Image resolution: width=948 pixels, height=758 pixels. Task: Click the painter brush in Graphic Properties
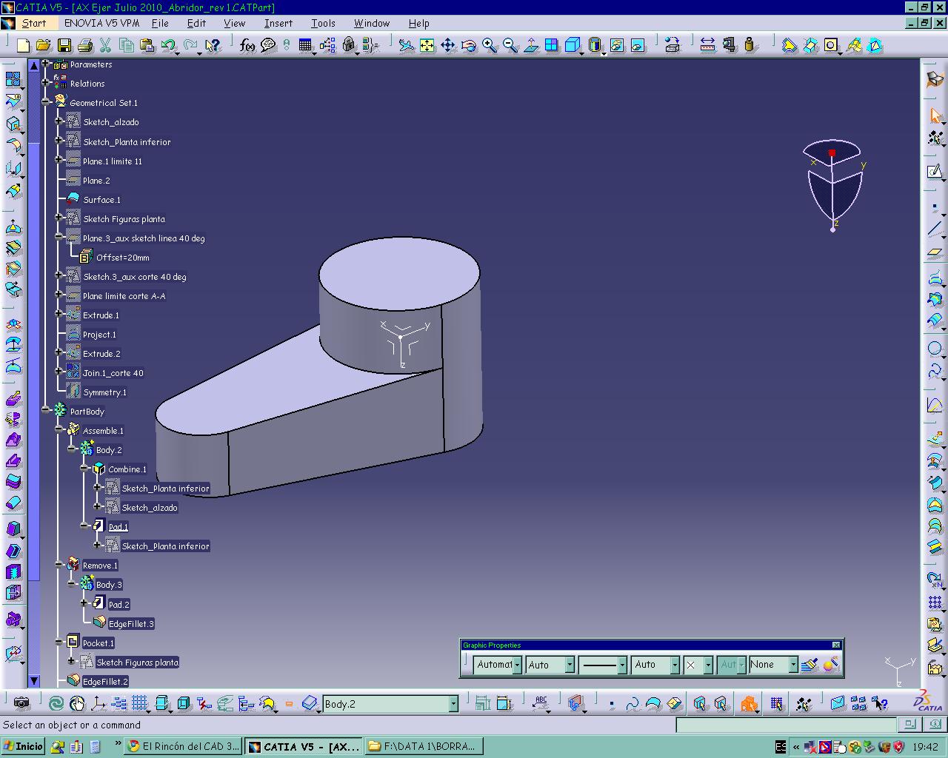click(x=810, y=664)
